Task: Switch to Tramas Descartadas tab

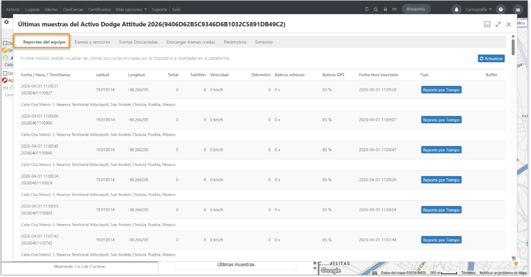Action: coord(138,42)
